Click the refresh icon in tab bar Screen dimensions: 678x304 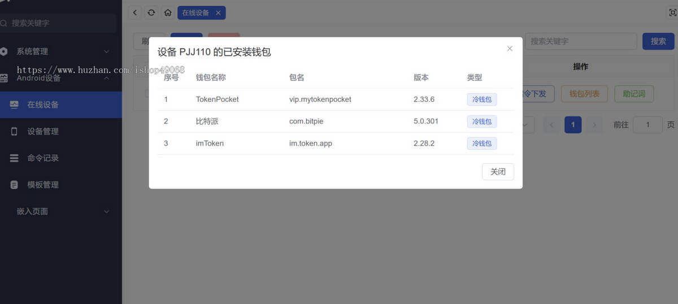(151, 12)
